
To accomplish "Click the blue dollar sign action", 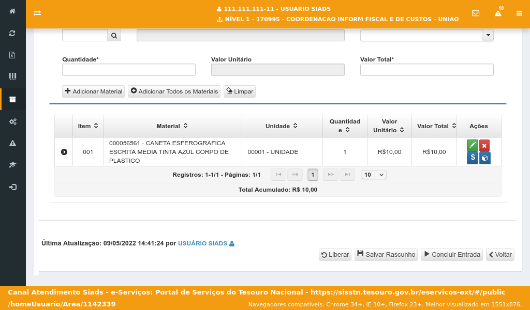I will [473, 158].
